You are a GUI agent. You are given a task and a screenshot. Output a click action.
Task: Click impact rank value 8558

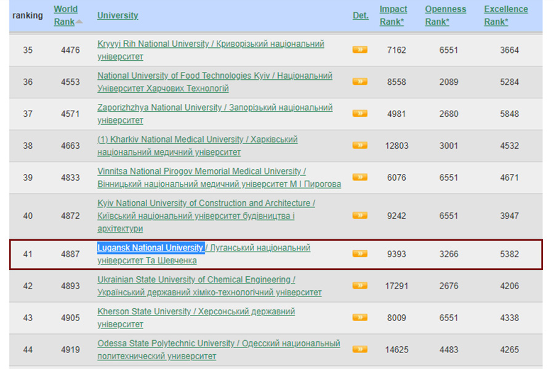tap(396, 82)
